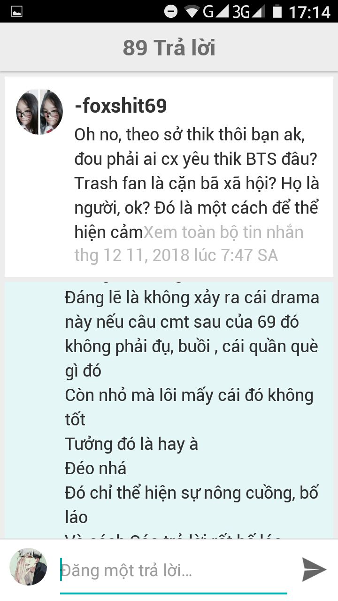Tap the timestamp "thg 12 11, 2018 lúc 7:47 SA"

176,255
